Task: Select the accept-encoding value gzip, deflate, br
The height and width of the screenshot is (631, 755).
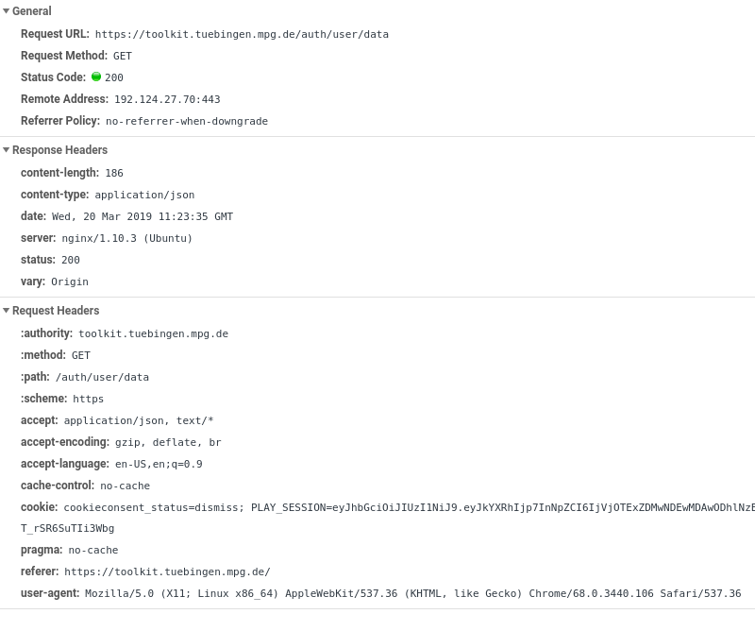Action: 168,442
